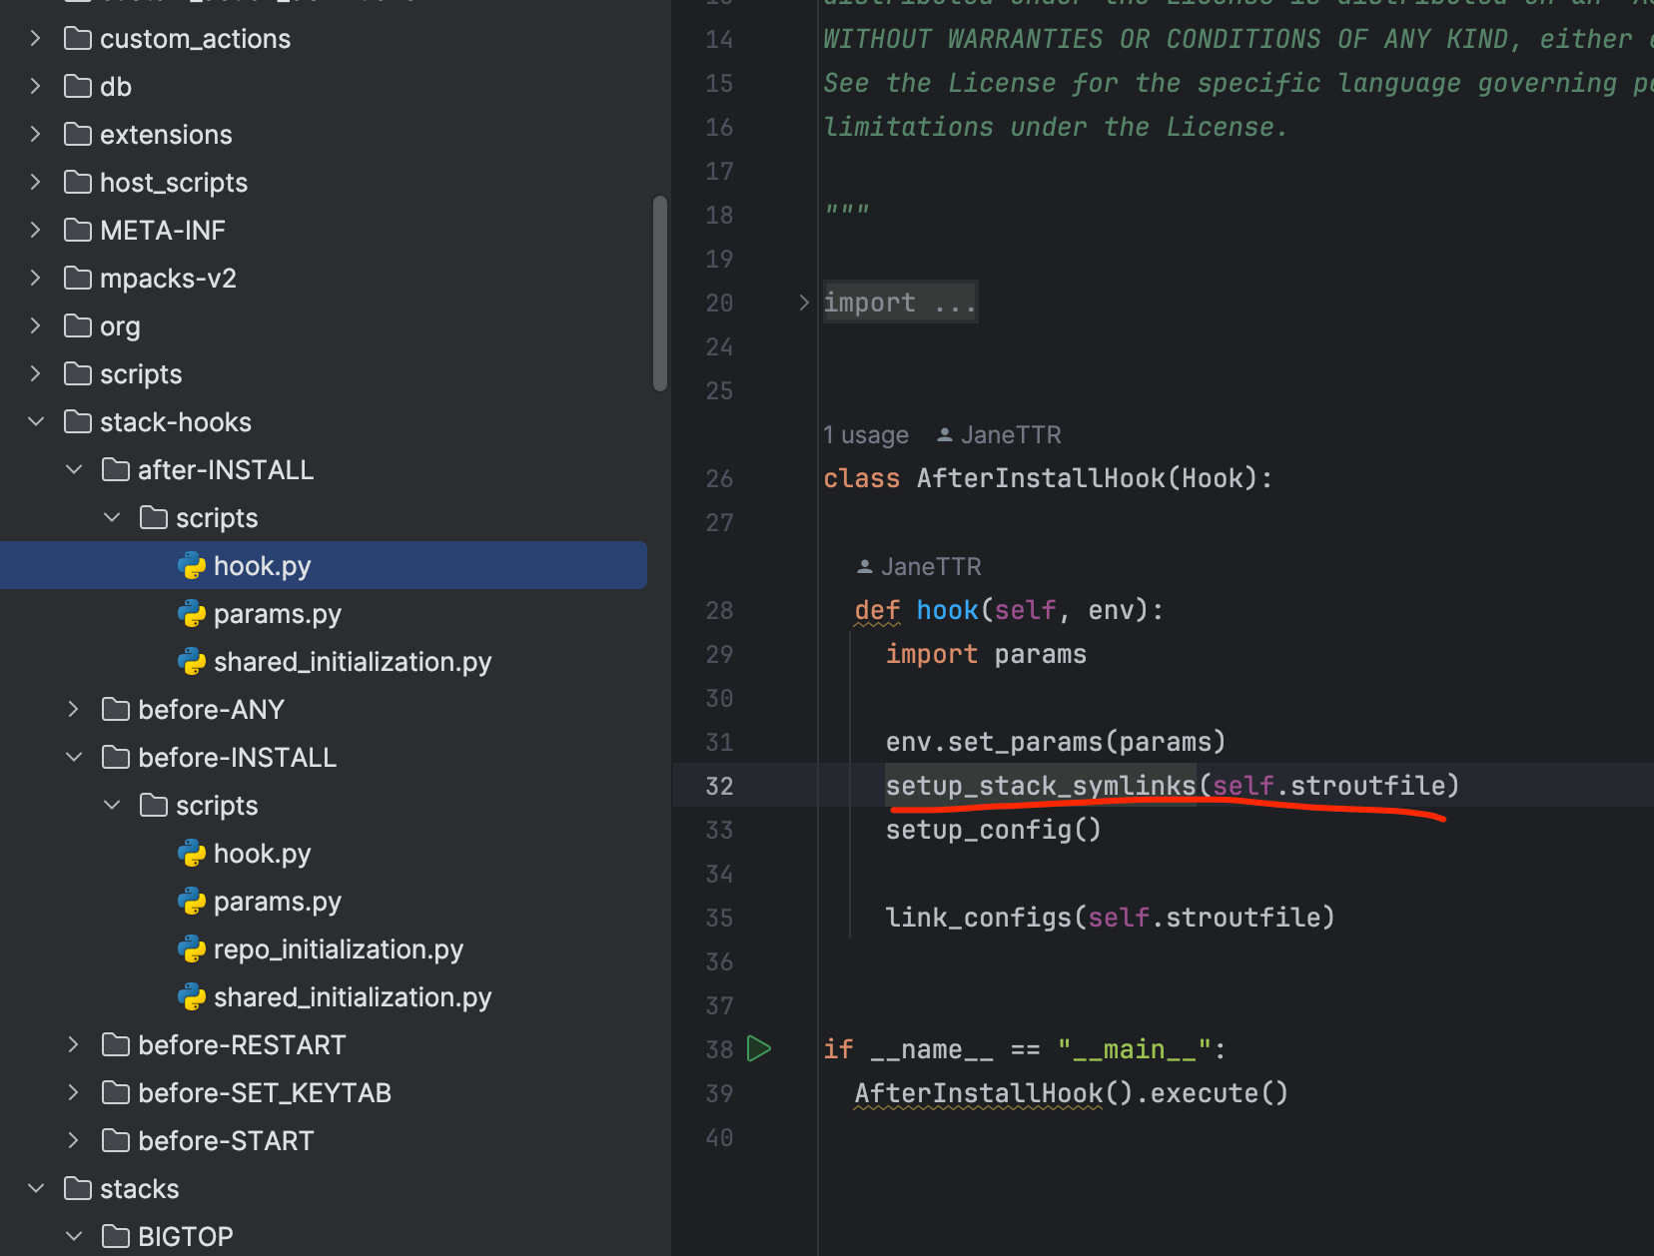Image resolution: width=1654 pixels, height=1256 pixels.
Task: Click the green Run gutter icon
Action: coord(759,1049)
